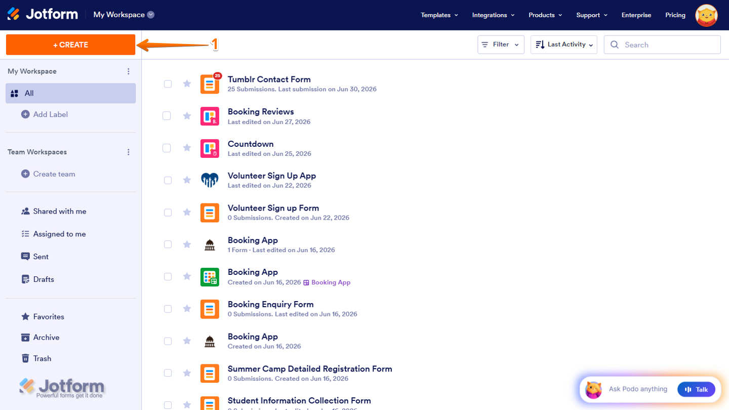The height and width of the screenshot is (410, 729).
Task: Open the Last Activity sort dropdown
Action: [x=564, y=45]
